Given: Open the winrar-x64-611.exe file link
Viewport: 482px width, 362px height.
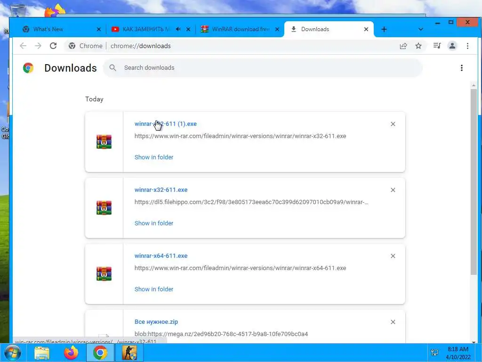Looking at the screenshot, I should (161, 256).
